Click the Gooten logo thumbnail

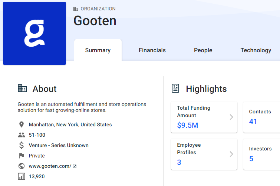(34, 33)
